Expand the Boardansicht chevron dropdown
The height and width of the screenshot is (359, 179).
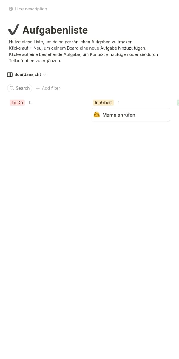click(44, 74)
